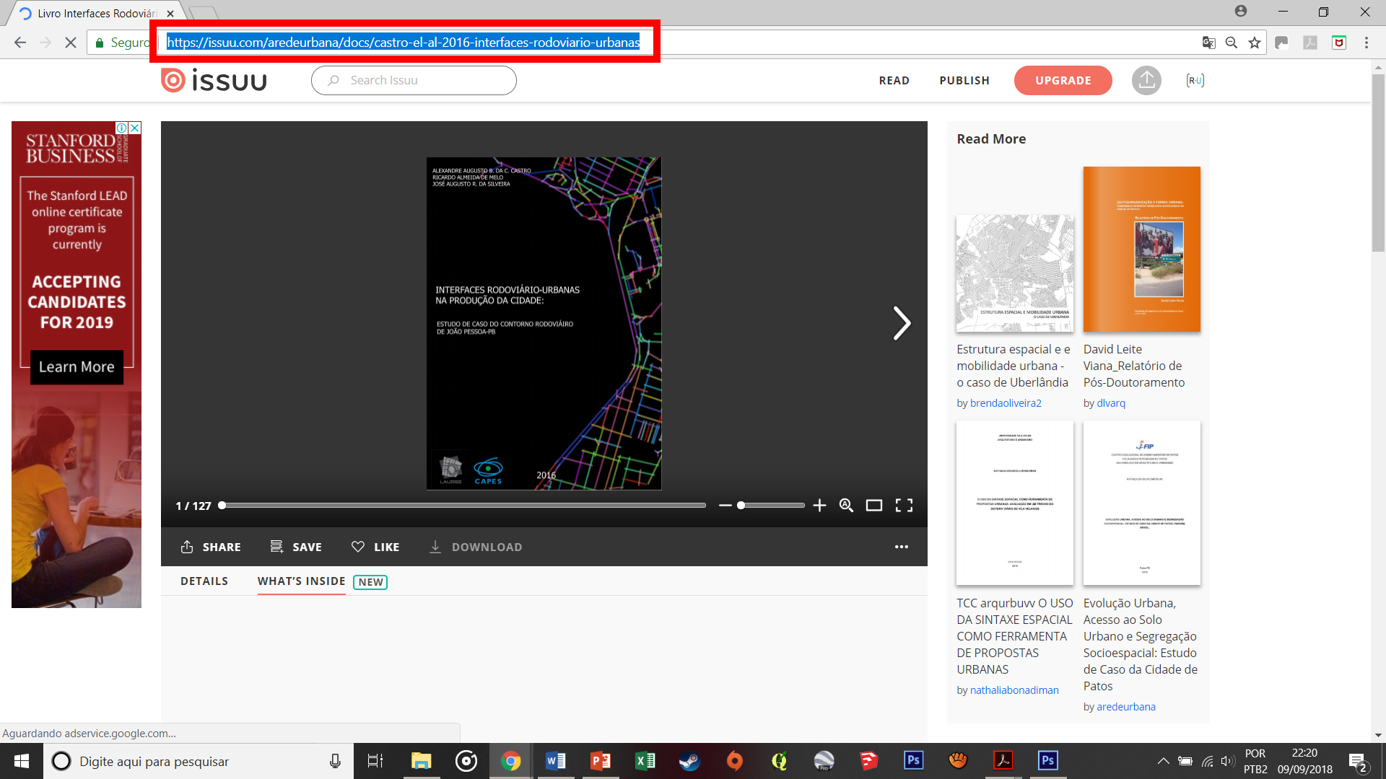Click the page progress slider track
1386x779 pixels.
[x=462, y=506]
